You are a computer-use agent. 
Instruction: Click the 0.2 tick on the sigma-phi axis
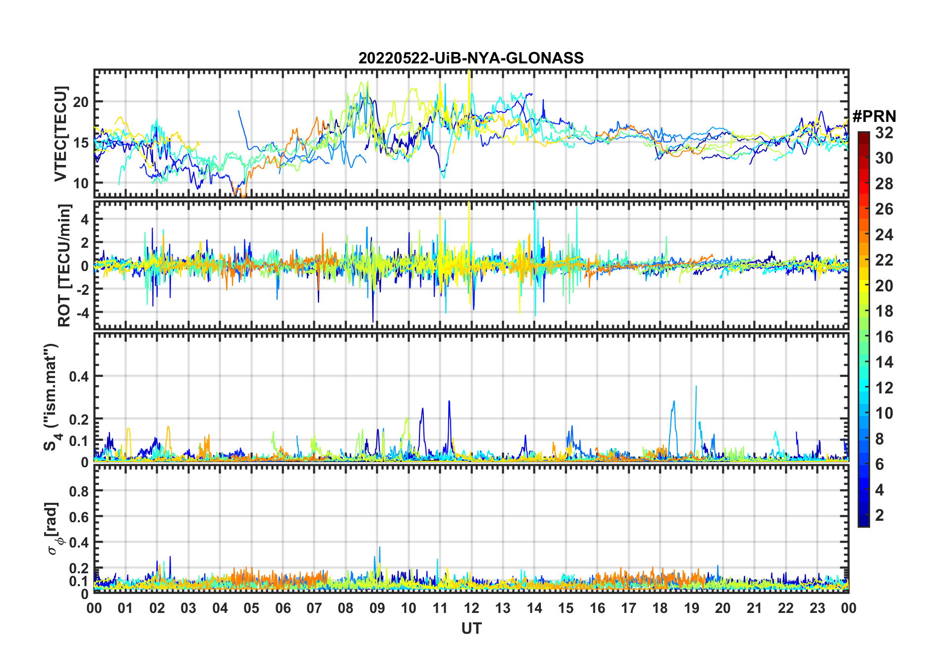tap(79, 568)
